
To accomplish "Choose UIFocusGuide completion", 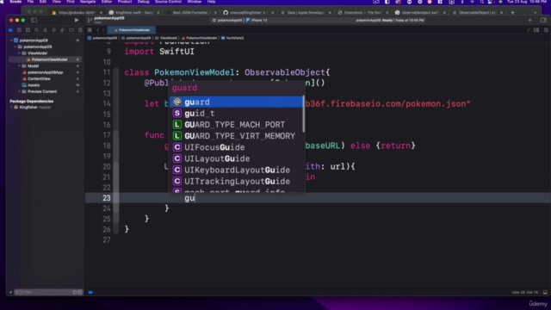I will [x=236, y=147].
